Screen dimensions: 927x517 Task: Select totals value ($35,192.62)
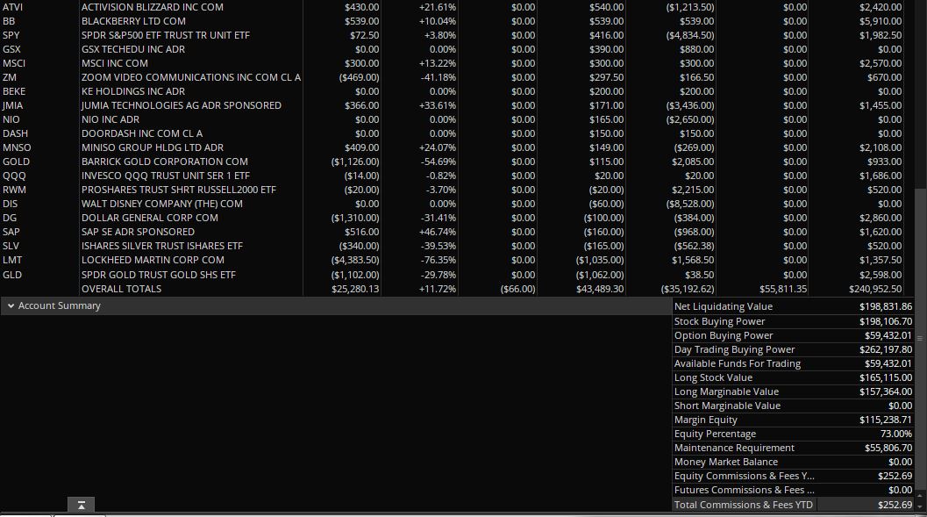coord(688,290)
